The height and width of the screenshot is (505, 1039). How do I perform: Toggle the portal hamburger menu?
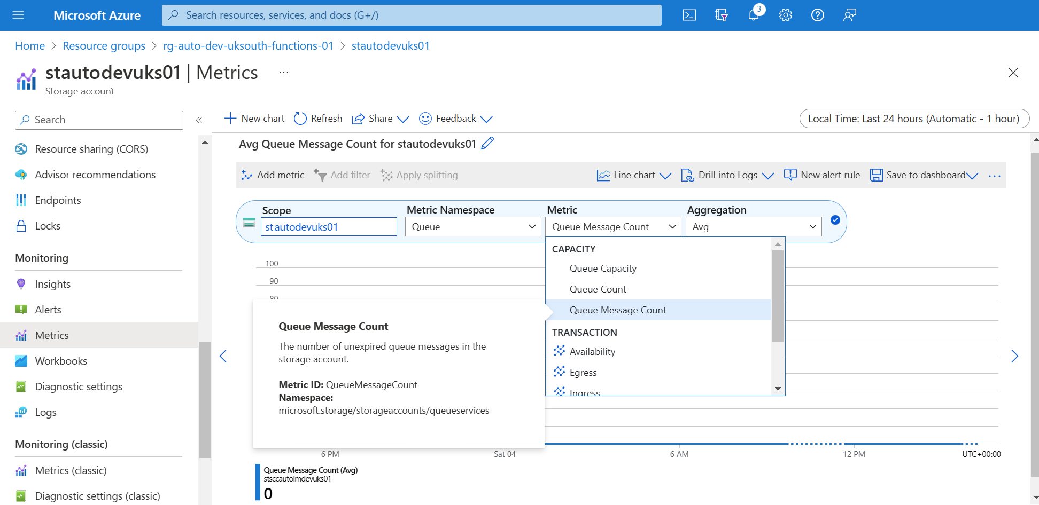[x=18, y=15]
